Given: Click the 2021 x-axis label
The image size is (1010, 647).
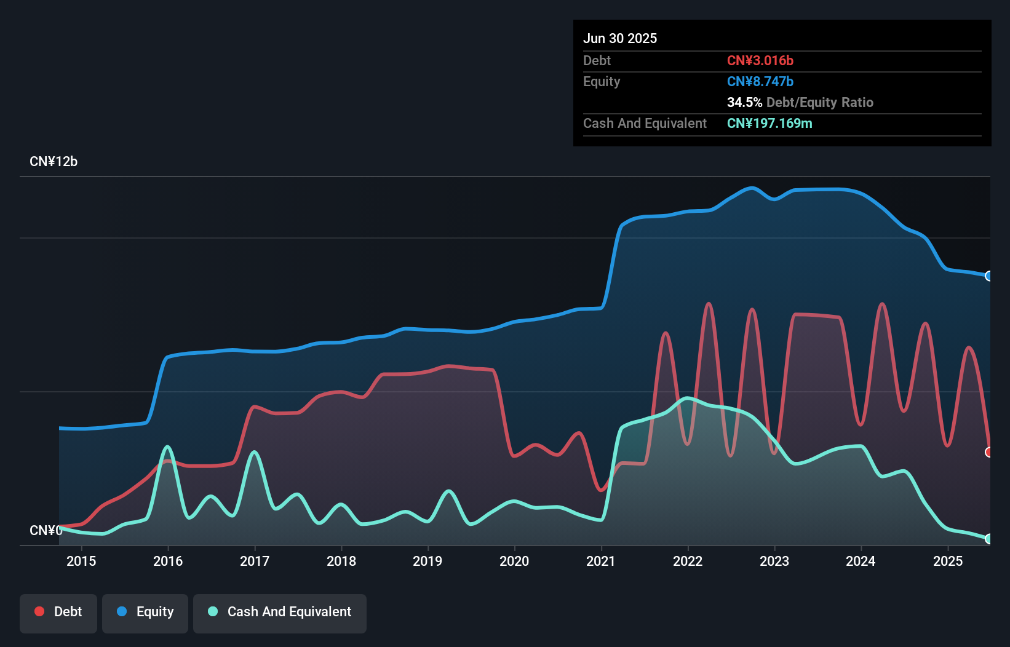Looking at the screenshot, I should pyautogui.click(x=601, y=561).
